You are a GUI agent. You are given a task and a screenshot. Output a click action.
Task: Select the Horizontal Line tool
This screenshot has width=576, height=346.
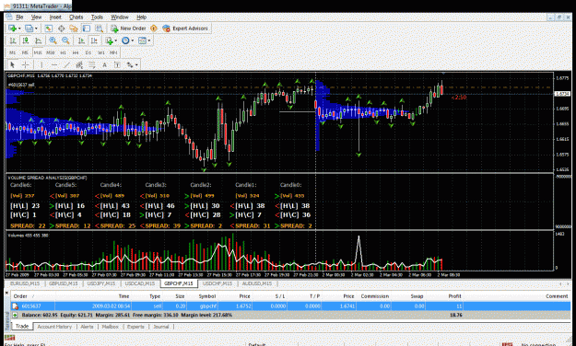pyautogui.click(x=54, y=65)
